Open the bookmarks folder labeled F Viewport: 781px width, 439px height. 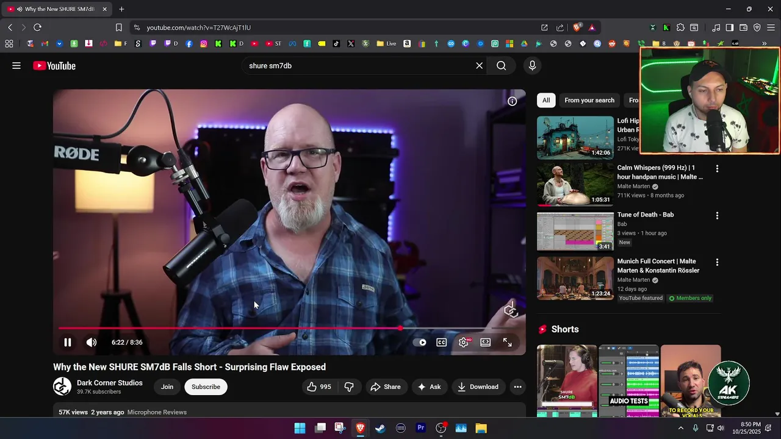click(x=121, y=44)
